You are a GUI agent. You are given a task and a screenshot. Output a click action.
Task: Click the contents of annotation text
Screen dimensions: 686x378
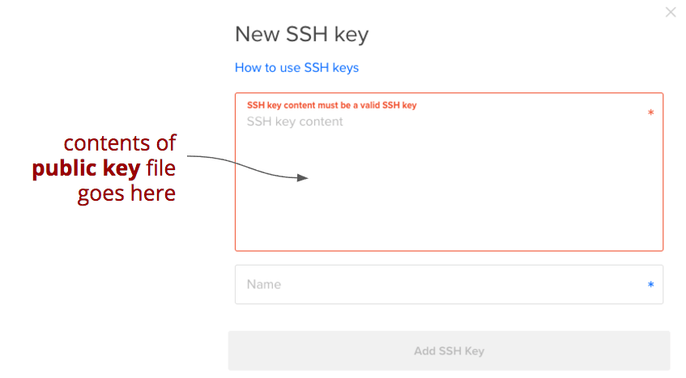(x=120, y=143)
